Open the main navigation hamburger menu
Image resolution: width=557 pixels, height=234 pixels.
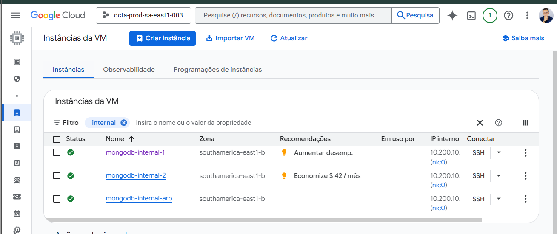point(15,15)
